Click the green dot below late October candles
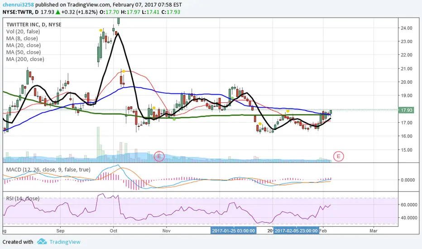 pyautogui.click(x=174, y=119)
